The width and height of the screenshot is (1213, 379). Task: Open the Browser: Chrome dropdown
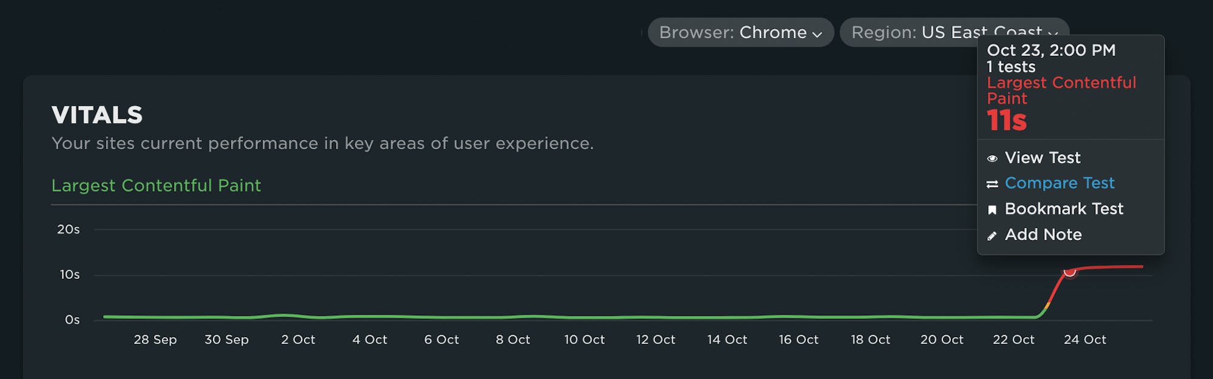[x=740, y=32]
